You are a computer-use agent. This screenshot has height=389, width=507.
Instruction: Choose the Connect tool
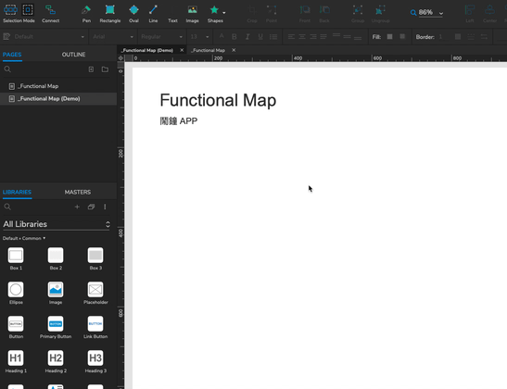coord(50,14)
